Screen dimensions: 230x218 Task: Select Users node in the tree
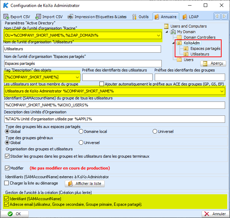(188, 60)
